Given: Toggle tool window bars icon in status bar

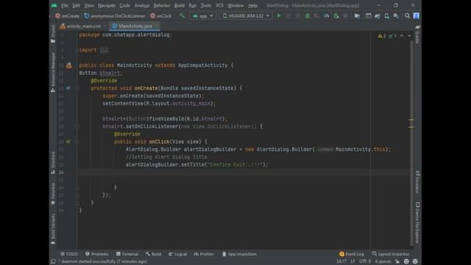Looking at the screenshot, I should (x=53, y=261).
